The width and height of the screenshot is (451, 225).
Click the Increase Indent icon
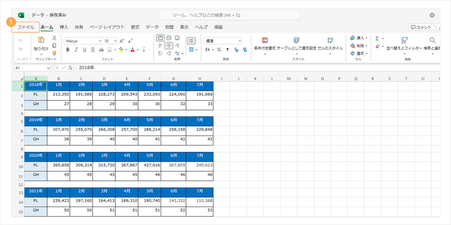[169, 53]
